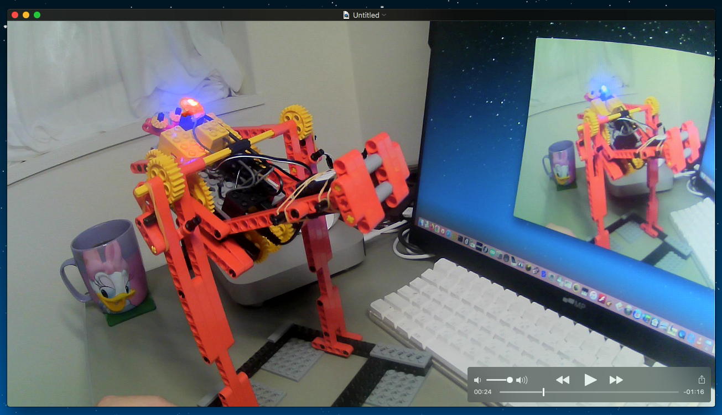The height and width of the screenshot is (415, 722).
Task: Minimize the Untitled player window
Action: [x=26, y=15]
